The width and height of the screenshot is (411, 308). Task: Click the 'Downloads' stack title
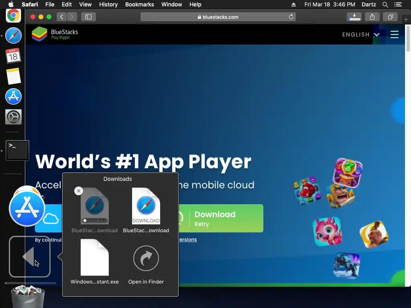tap(118, 179)
